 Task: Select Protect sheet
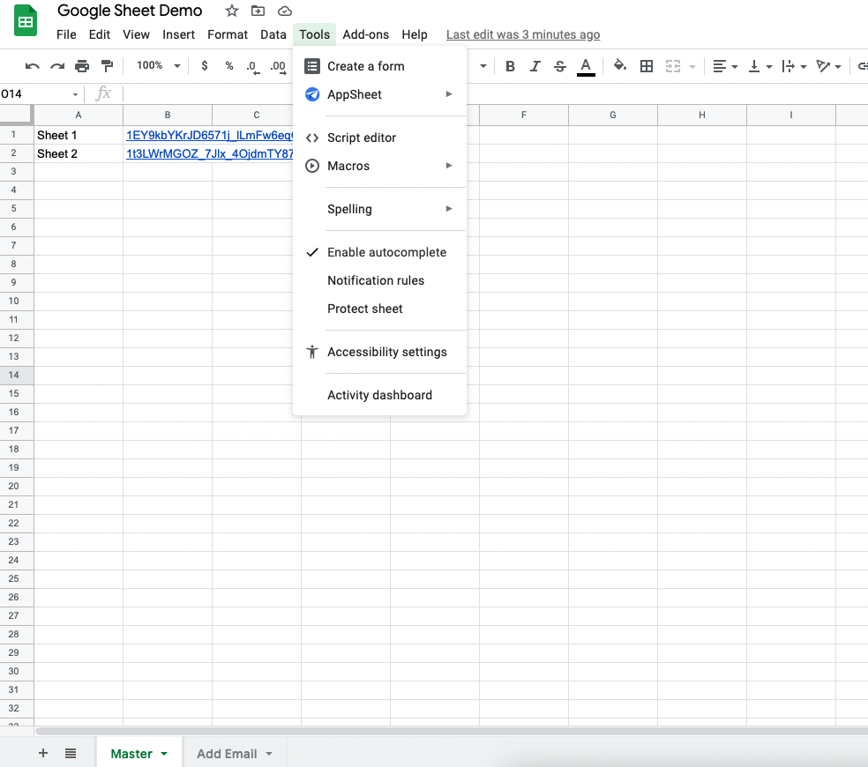point(379,309)
